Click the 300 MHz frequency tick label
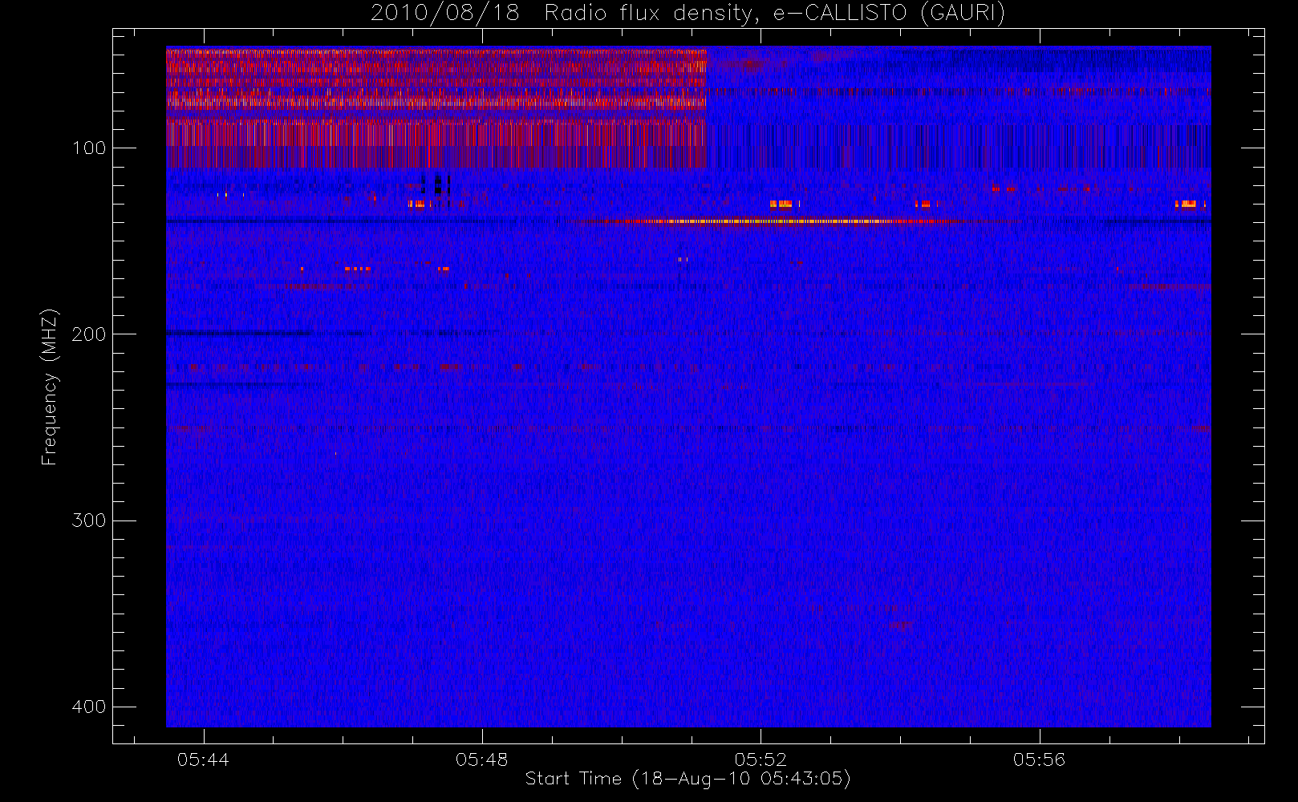1298x802 pixels. point(88,520)
